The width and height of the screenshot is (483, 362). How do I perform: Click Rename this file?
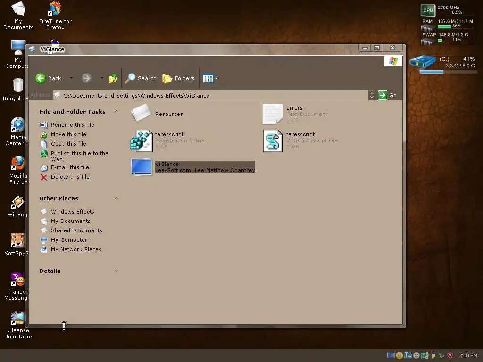pyautogui.click(x=72, y=124)
